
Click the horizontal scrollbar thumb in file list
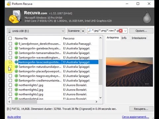click(x=24, y=102)
